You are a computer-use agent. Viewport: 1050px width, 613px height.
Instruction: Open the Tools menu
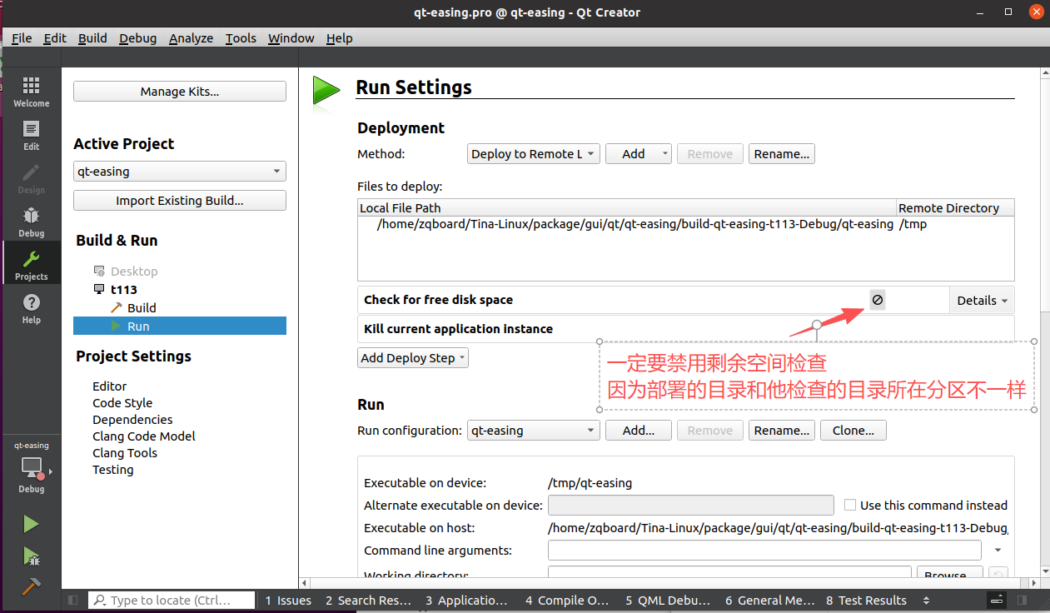241,38
